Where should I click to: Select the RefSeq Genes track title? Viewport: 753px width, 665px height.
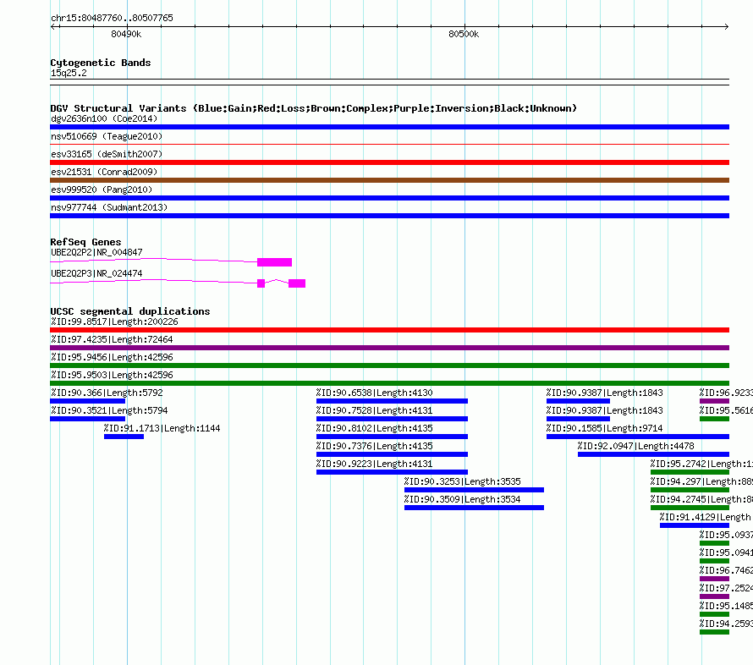[x=86, y=242]
